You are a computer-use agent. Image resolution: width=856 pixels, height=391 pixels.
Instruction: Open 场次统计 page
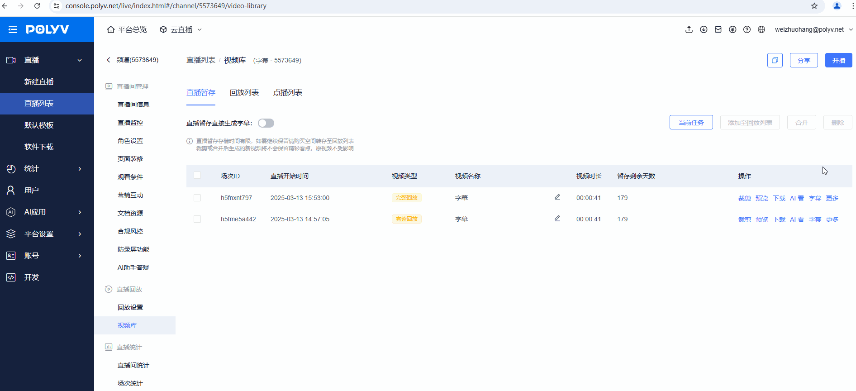pyautogui.click(x=130, y=383)
